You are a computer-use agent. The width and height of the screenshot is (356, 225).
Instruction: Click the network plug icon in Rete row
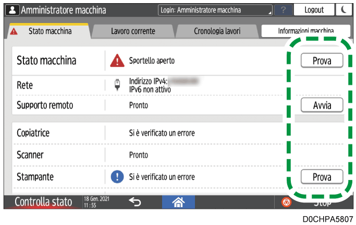pos(117,86)
